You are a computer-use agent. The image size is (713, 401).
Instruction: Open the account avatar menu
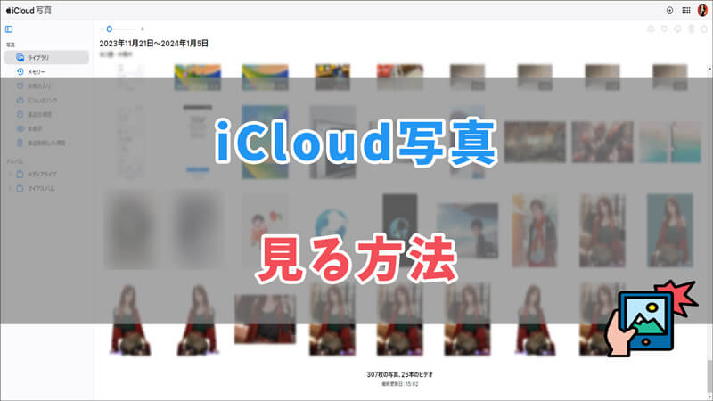click(702, 11)
